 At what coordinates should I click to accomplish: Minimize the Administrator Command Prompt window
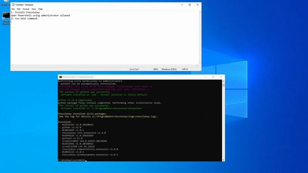tap(205, 77)
